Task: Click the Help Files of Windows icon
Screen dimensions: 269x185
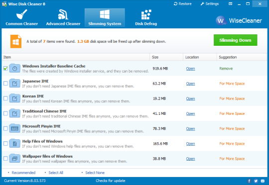Action: (14, 143)
